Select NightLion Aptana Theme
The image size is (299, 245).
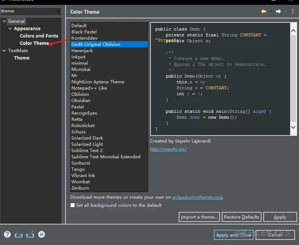click(109, 82)
